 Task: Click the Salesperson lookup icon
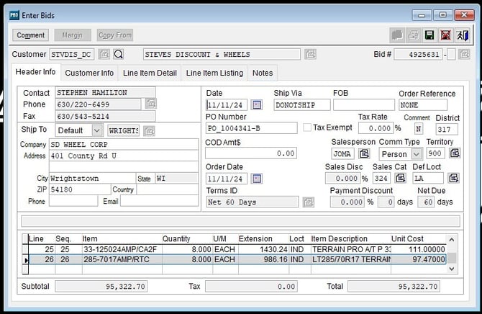click(x=365, y=153)
